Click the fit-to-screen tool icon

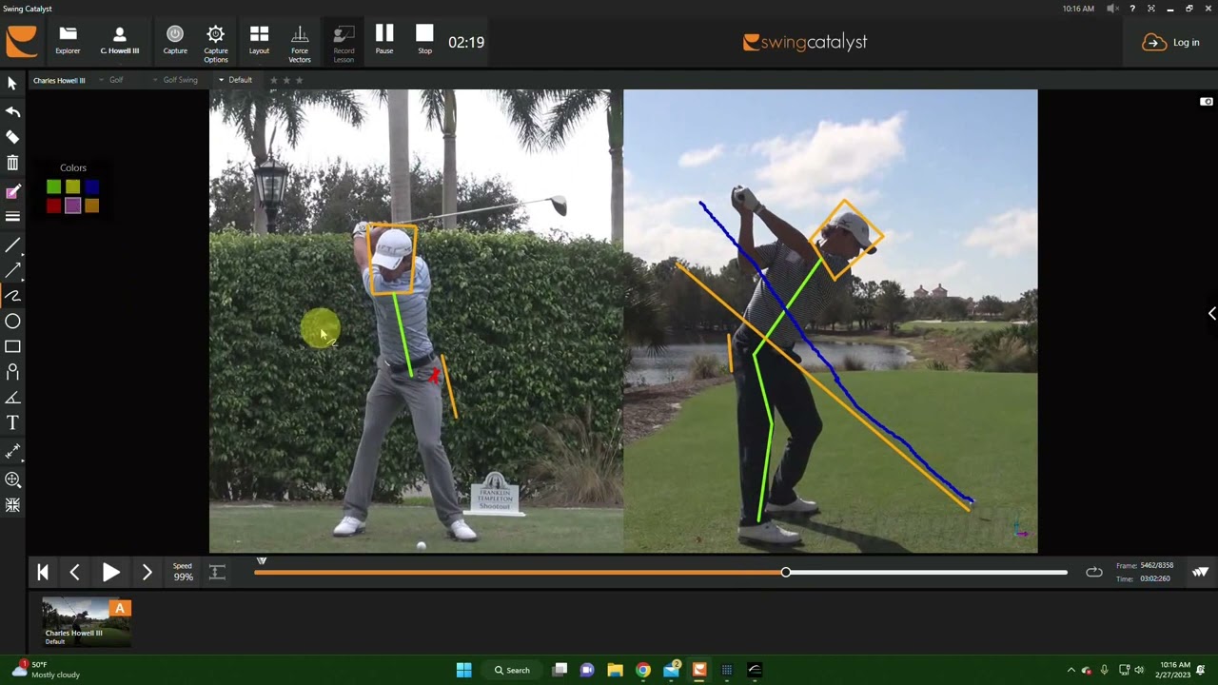(12, 505)
